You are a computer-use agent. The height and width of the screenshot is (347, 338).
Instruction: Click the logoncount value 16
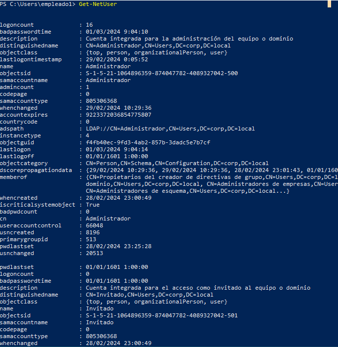pyautogui.click(x=89, y=25)
